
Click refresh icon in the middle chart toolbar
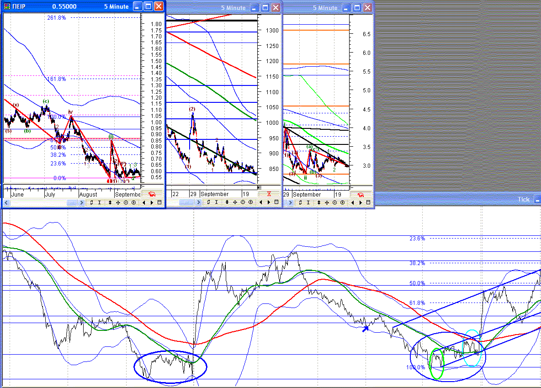[x=208, y=202]
